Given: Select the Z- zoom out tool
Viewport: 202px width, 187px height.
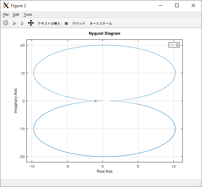Looking at the screenshot, I should click(x=22, y=24).
